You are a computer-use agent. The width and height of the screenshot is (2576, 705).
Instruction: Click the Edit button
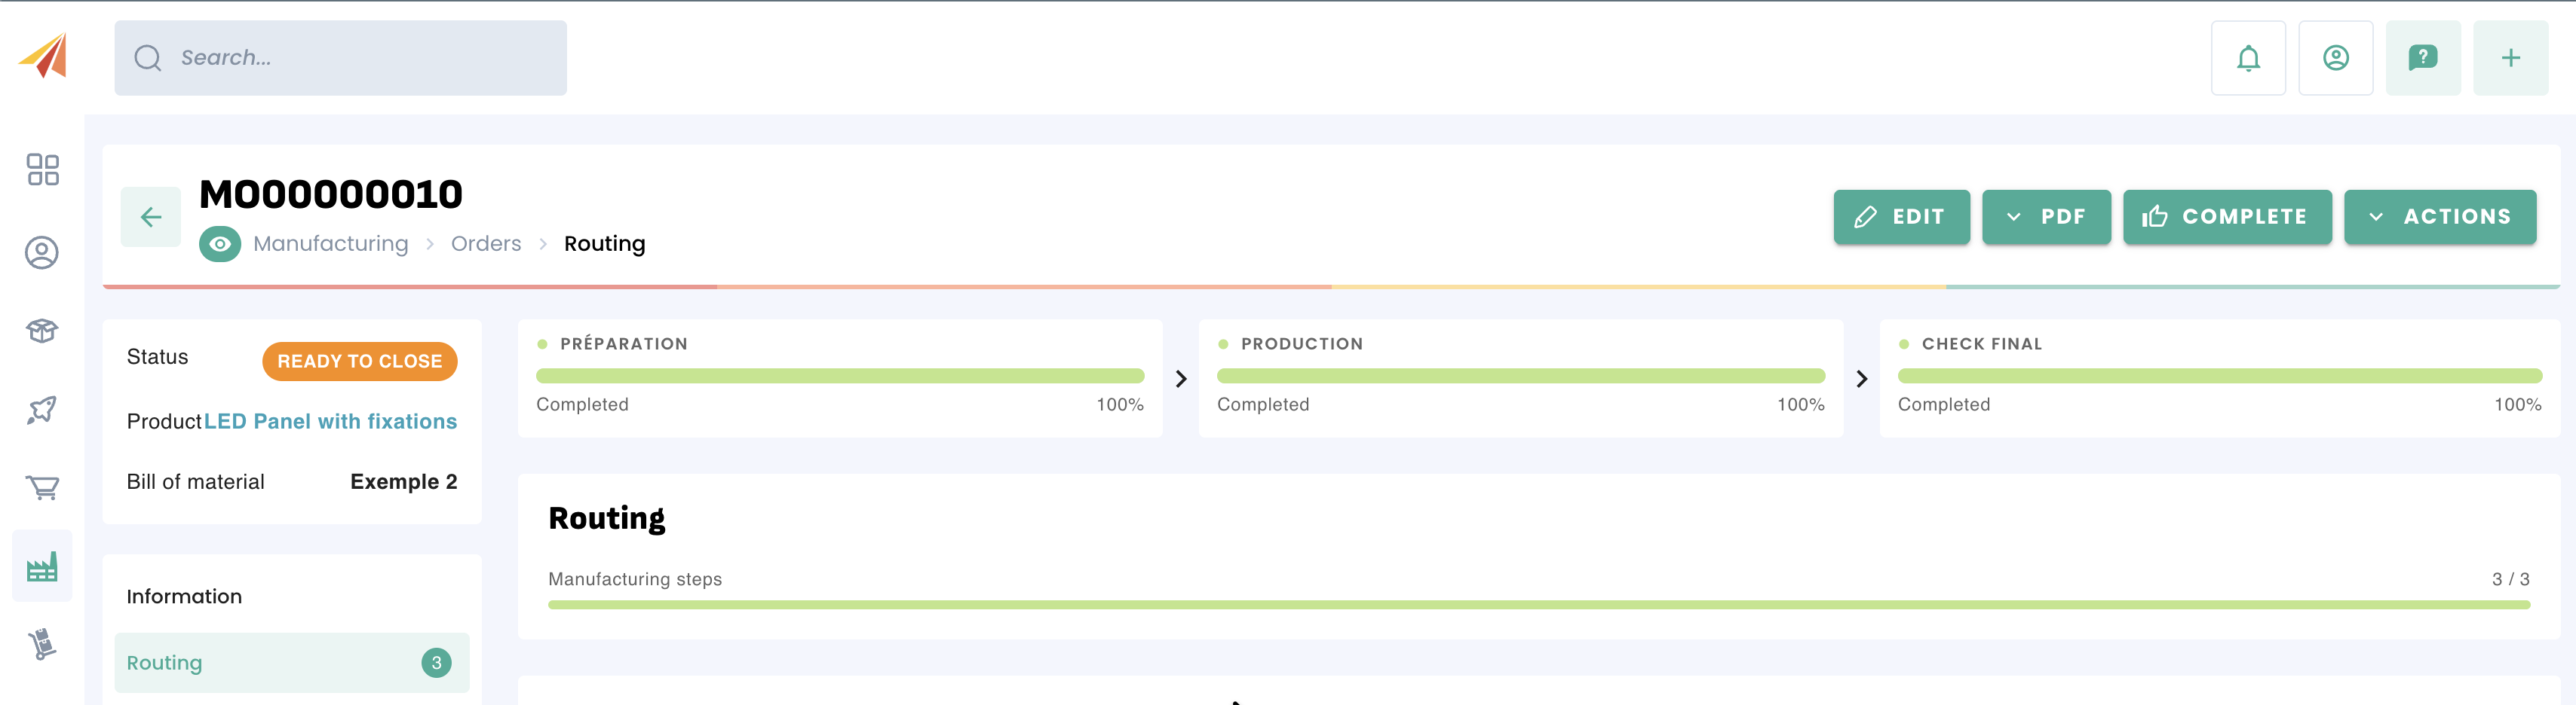coord(1900,217)
